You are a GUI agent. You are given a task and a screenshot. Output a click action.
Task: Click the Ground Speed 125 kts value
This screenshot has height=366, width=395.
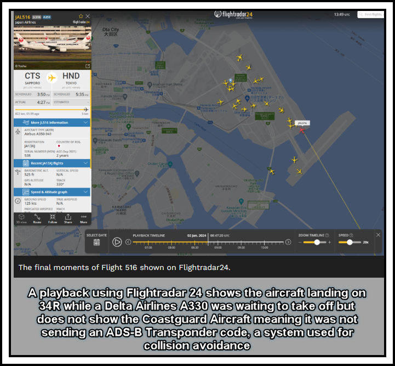(x=31, y=204)
